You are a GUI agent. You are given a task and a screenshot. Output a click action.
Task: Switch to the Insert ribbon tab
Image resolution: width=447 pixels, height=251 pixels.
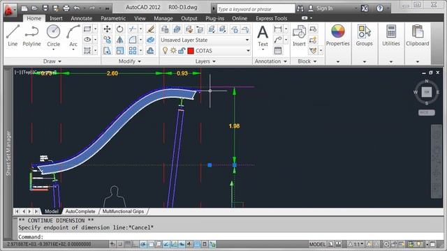click(x=56, y=18)
